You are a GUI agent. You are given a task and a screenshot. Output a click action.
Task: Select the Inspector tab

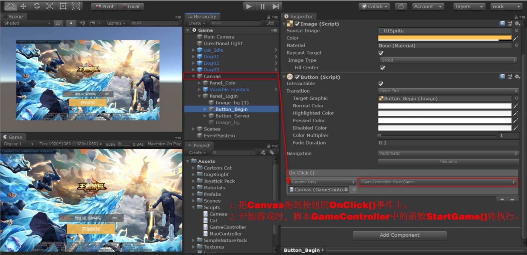pyautogui.click(x=299, y=17)
